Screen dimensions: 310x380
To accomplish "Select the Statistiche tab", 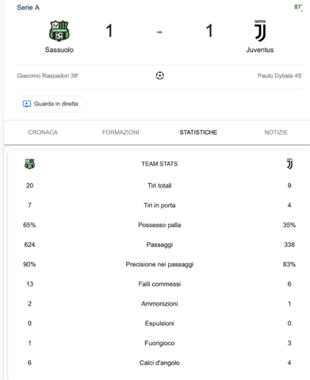I will pyautogui.click(x=198, y=132).
